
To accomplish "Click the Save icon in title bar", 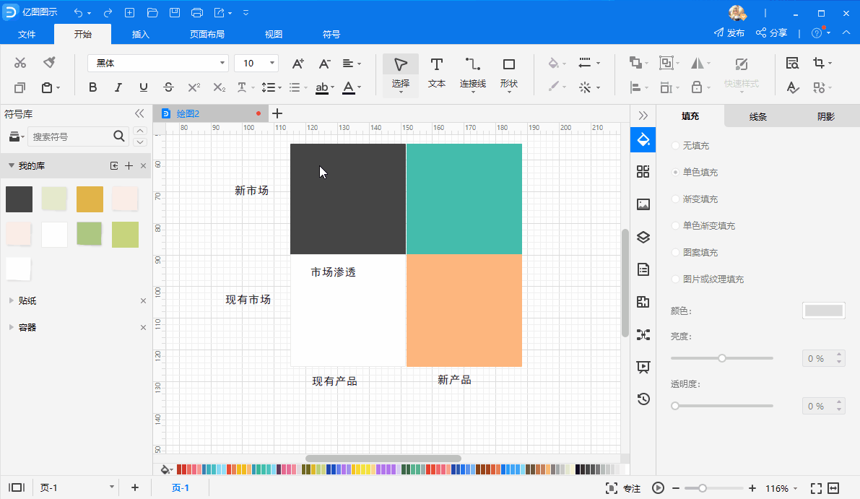I will pos(175,12).
